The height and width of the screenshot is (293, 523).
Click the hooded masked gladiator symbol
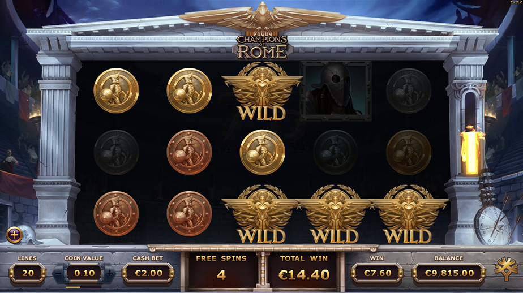[x=335, y=91]
